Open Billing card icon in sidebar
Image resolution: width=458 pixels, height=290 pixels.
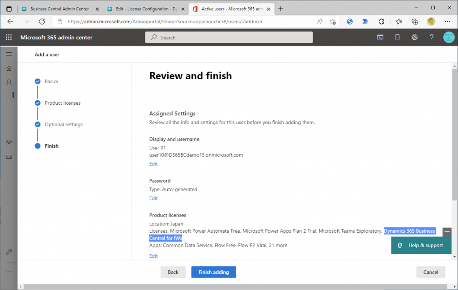[x=9, y=157]
